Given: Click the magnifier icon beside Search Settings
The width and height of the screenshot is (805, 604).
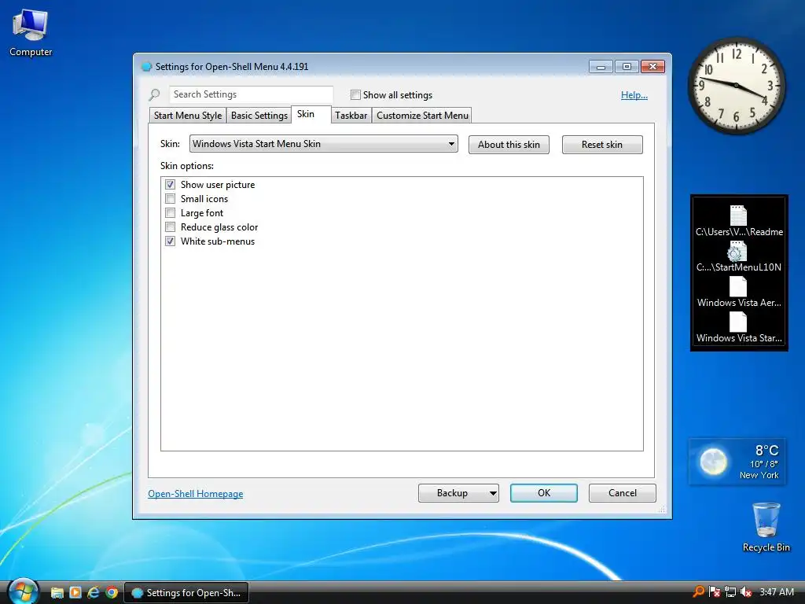Looking at the screenshot, I should coord(154,94).
